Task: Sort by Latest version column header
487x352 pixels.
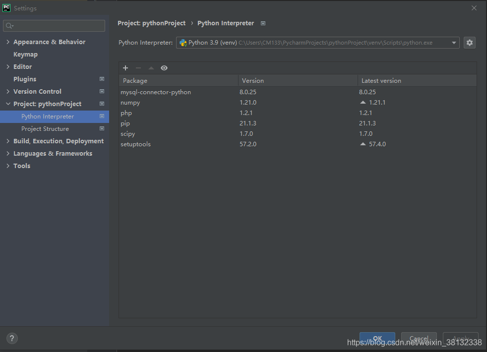Action: click(x=417, y=81)
